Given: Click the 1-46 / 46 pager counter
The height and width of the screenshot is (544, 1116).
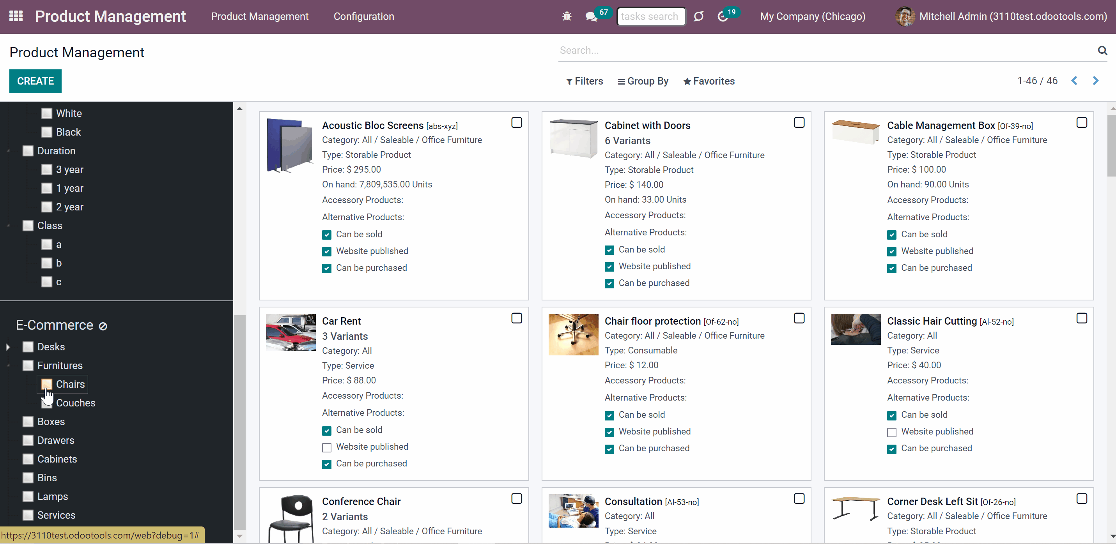Looking at the screenshot, I should pos(1038,81).
